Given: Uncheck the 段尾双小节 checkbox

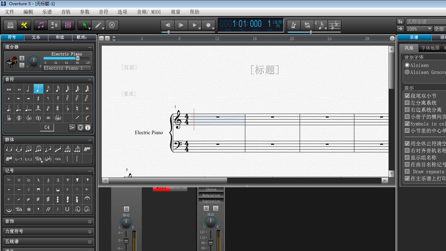Looking at the screenshot, I should point(407,96).
